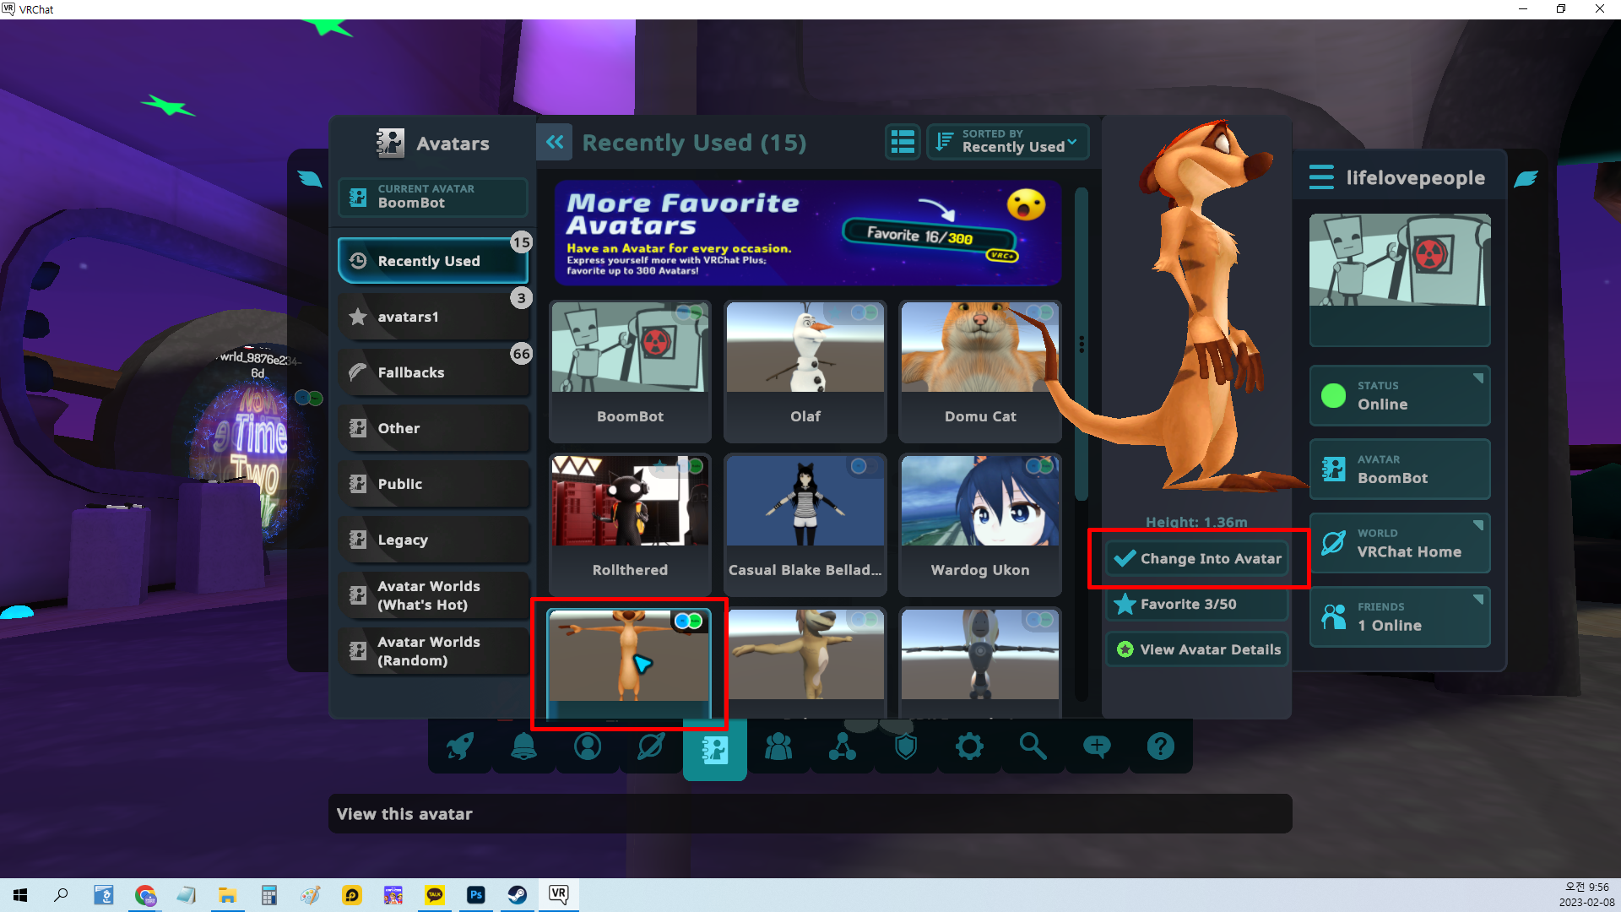1621x912 pixels.
Task: Click Change Into Avatar button
Action: click(1197, 558)
